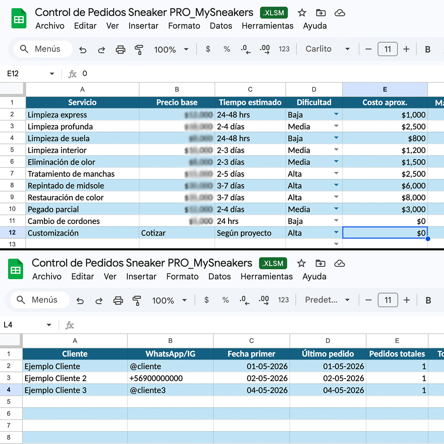
Task: Open Archivo menu in the top window
Action: [x=50, y=26]
